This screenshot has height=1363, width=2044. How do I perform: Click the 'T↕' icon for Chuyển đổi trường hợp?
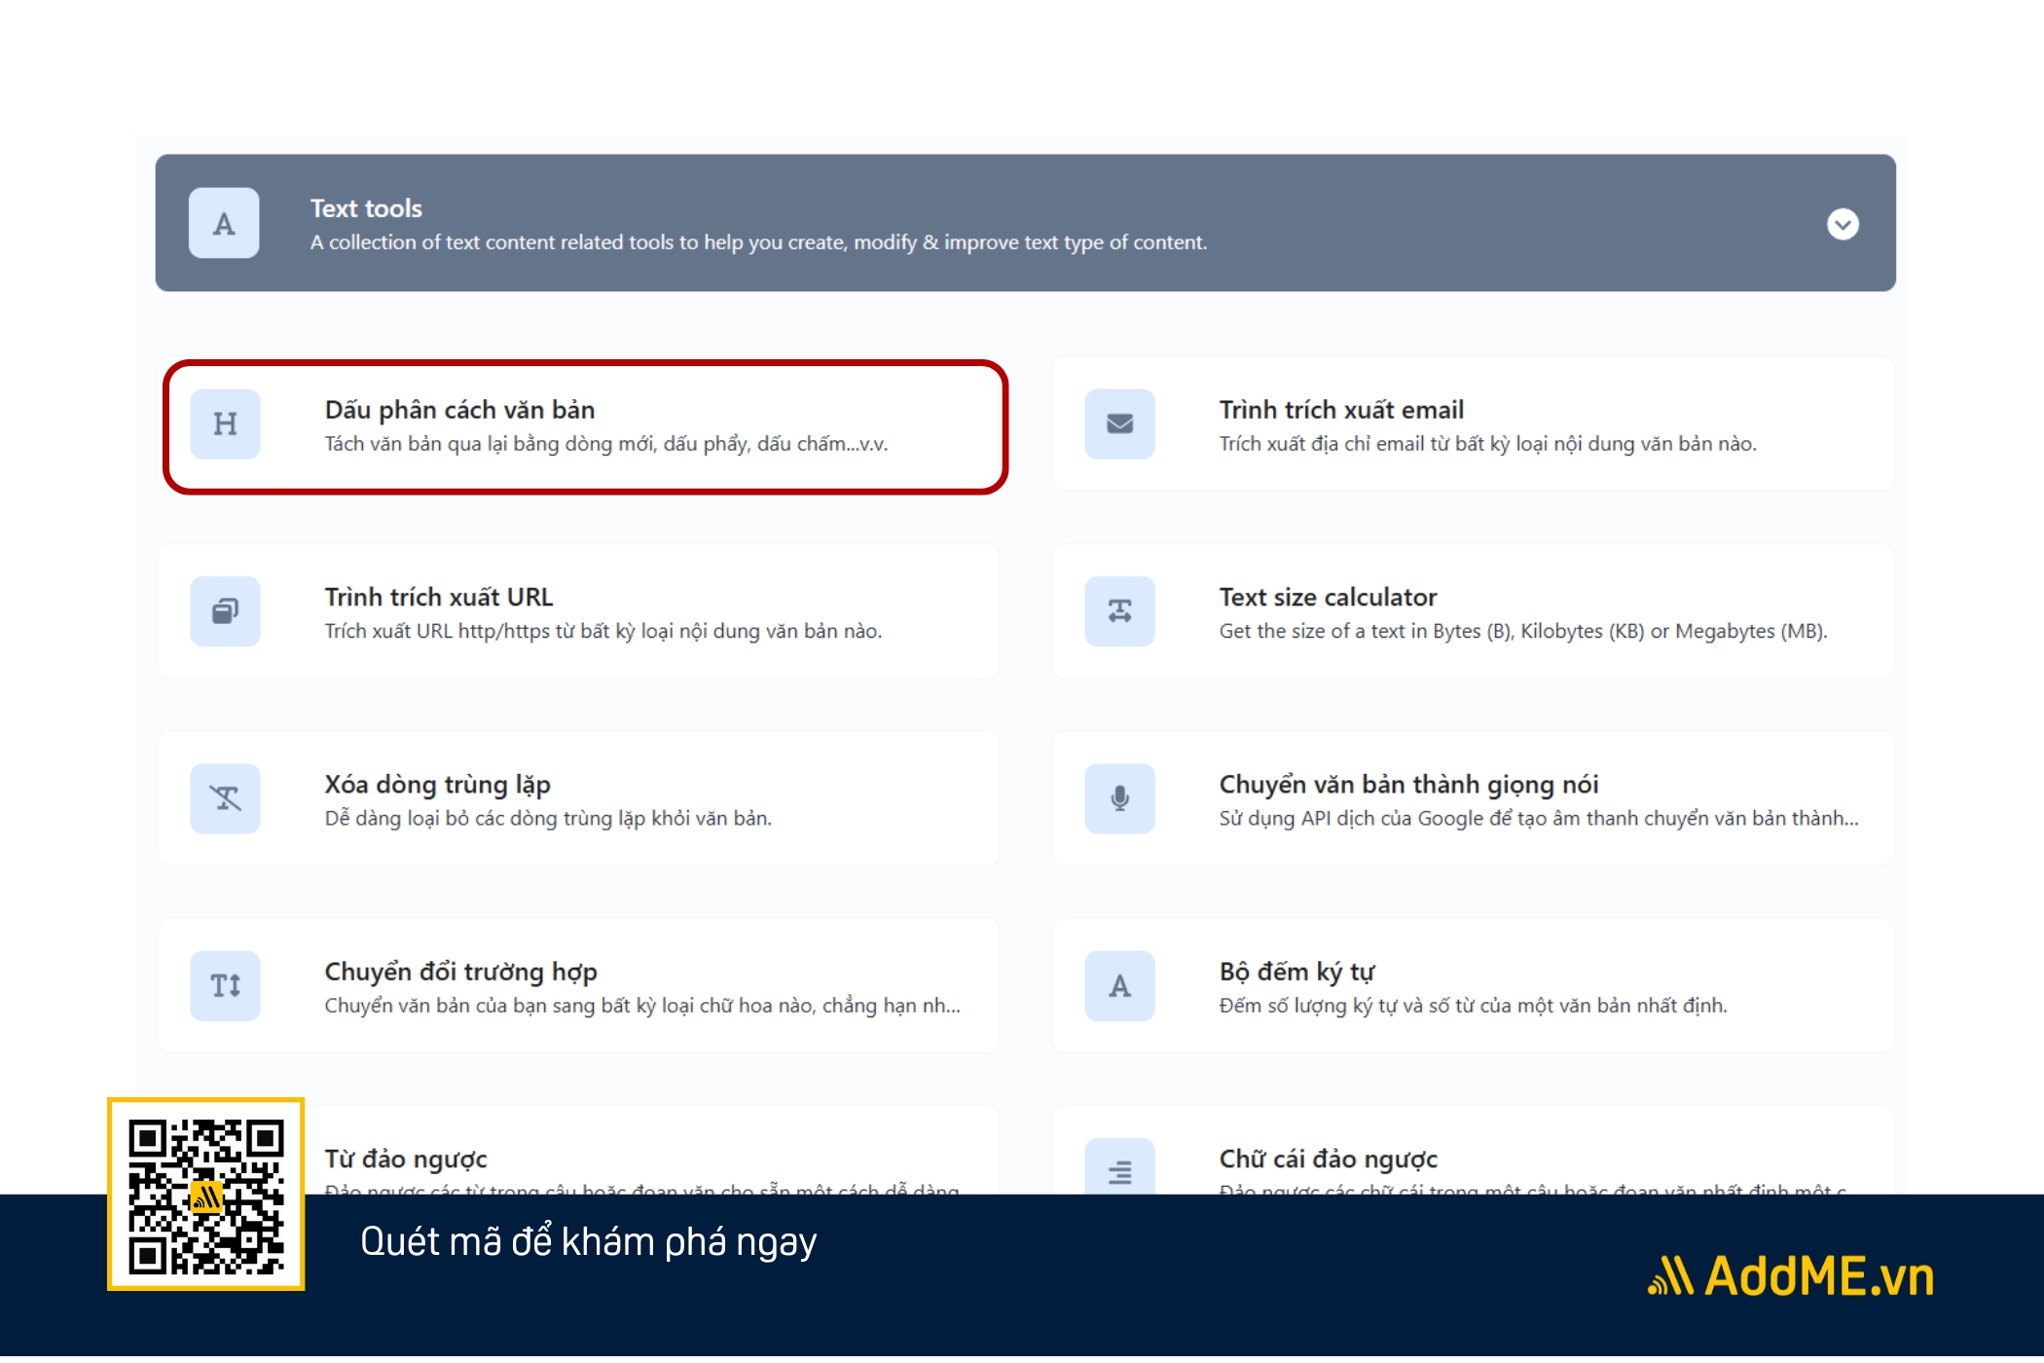(x=225, y=985)
